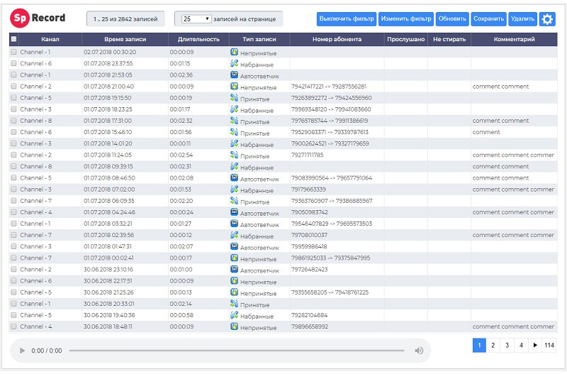Image resolution: width=567 pixels, height=374 pixels.
Task: Check the box for the 00:30:20 record
Action: pos(14,53)
